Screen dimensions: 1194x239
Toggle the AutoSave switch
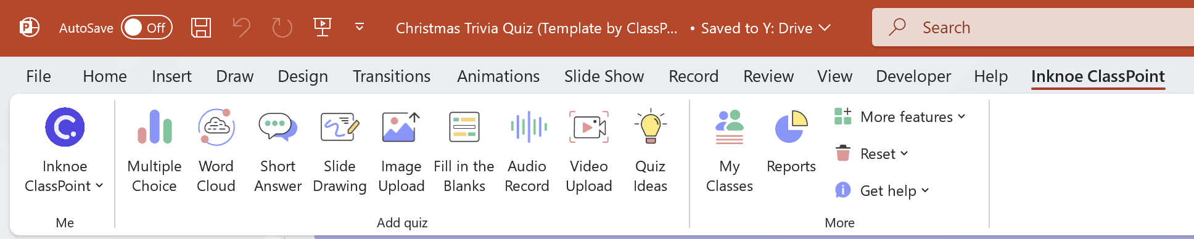147,28
